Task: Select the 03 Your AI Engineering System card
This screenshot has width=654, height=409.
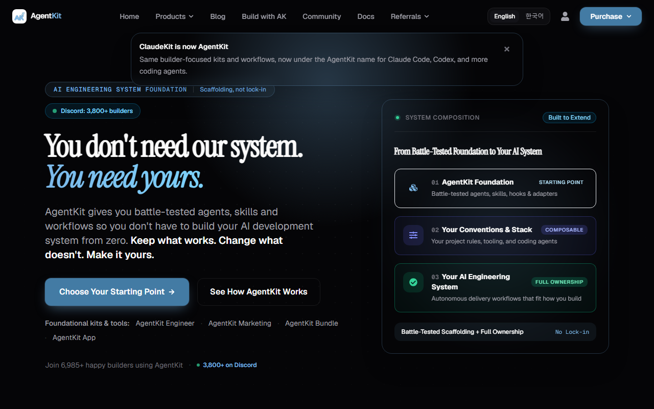Action: [495, 288]
